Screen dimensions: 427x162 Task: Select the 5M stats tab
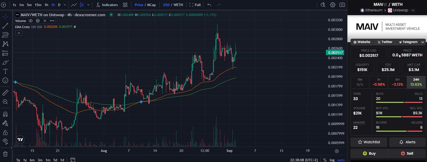tap(360, 82)
